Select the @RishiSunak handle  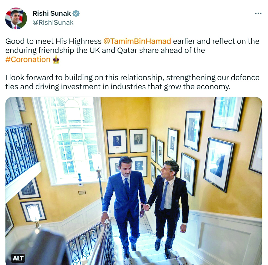click(53, 22)
